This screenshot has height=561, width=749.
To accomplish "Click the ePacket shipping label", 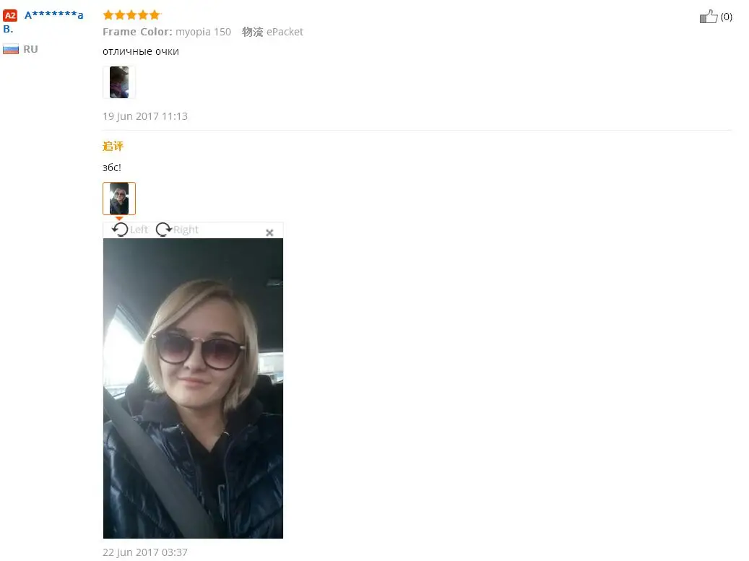I will tap(285, 32).
